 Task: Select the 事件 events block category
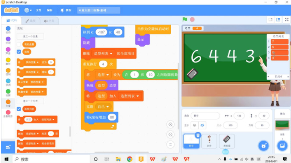8,61
